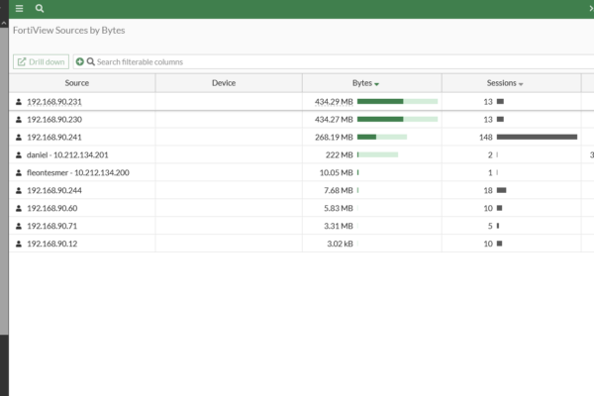This screenshot has height=396, width=594.
Task: Click the Device column header
Action: tap(224, 83)
